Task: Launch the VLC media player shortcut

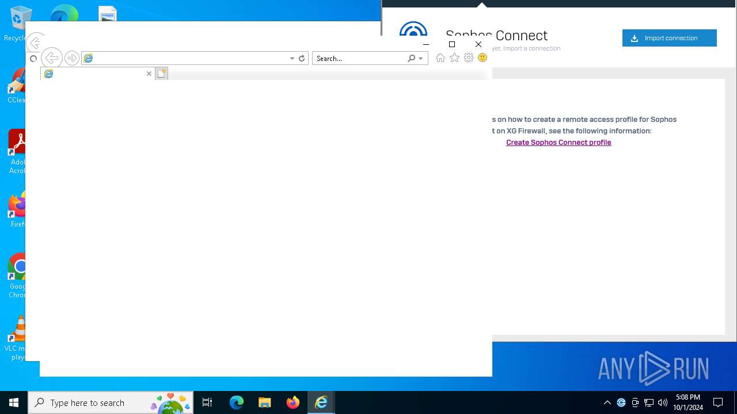Action: coord(16,338)
